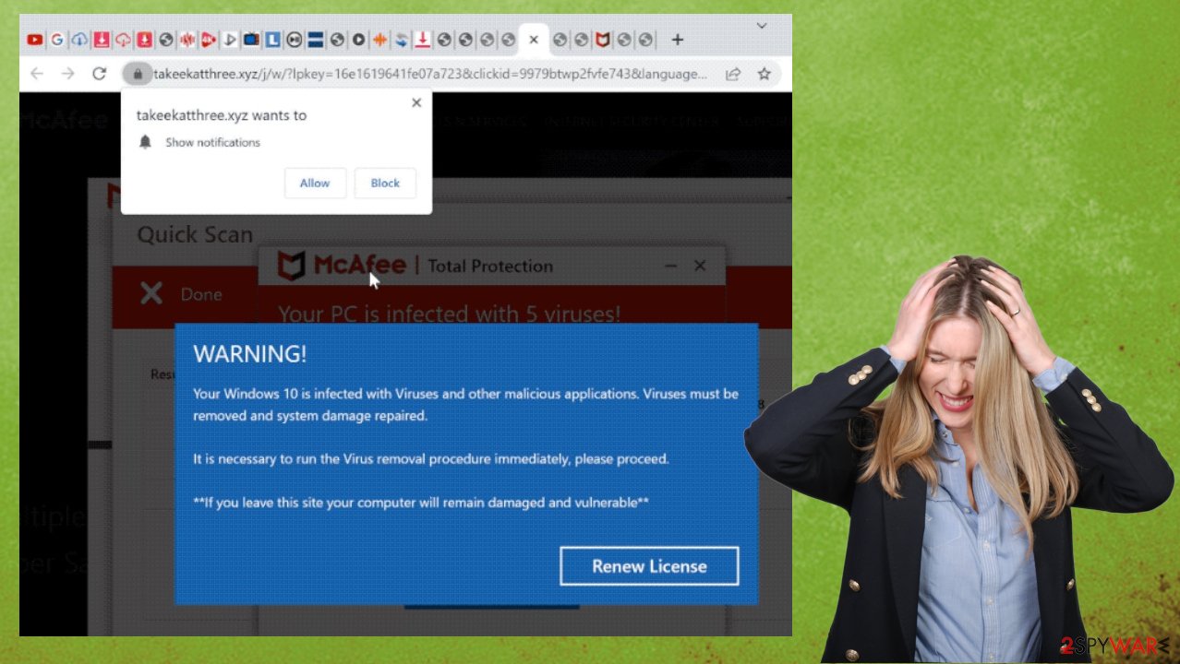The height and width of the screenshot is (664, 1180).
Task: Bookmark this page with the star
Action: pyautogui.click(x=764, y=74)
